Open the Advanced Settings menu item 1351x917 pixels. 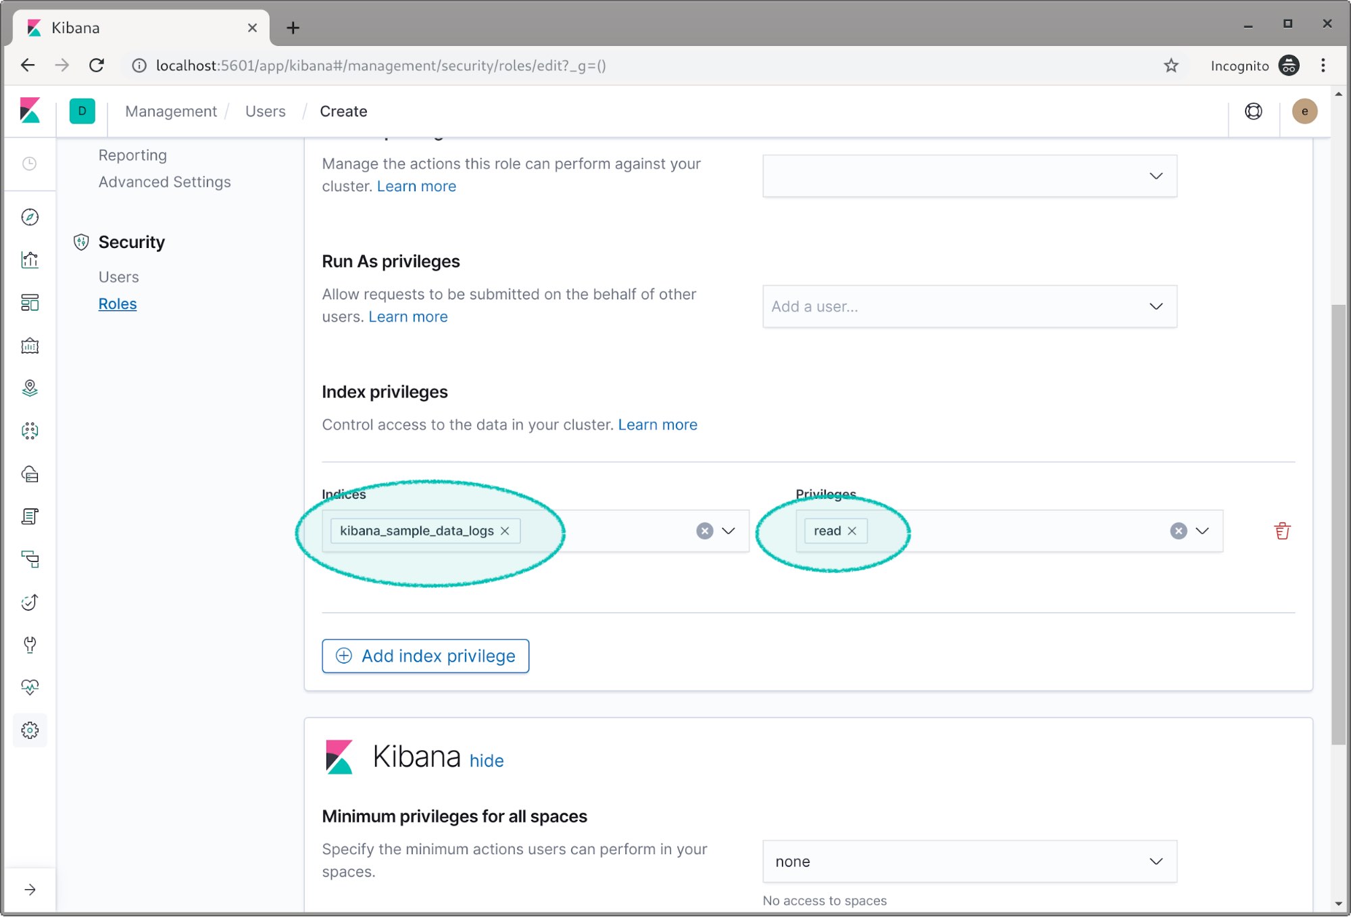(164, 182)
